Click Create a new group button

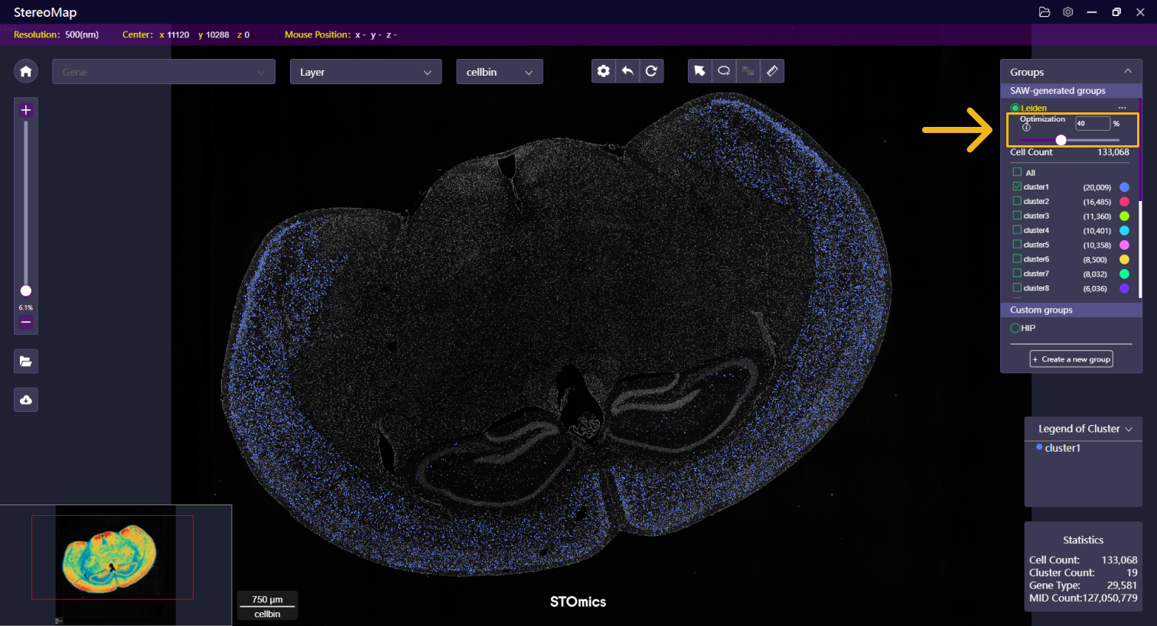click(1071, 359)
